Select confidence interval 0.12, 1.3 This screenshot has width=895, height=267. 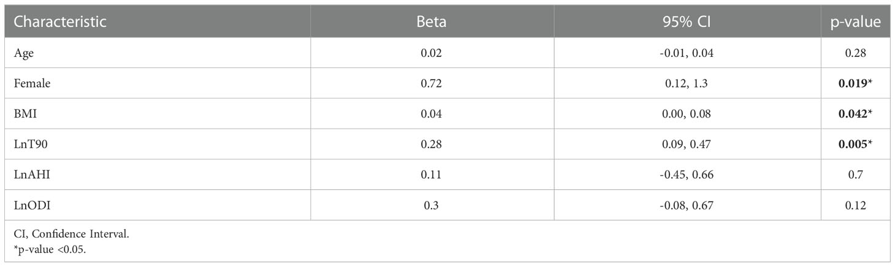(688, 83)
